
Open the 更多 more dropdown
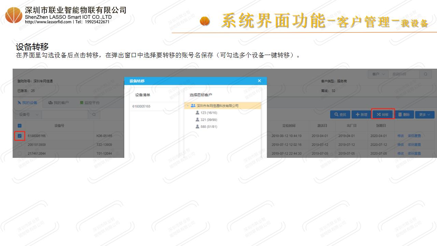pyautogui.click(x=424, y=114)
